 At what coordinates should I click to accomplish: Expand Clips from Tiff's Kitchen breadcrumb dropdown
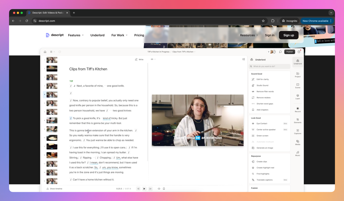184,52
